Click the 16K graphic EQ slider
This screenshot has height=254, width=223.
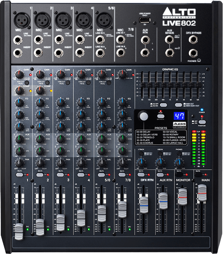pos(198,85)
